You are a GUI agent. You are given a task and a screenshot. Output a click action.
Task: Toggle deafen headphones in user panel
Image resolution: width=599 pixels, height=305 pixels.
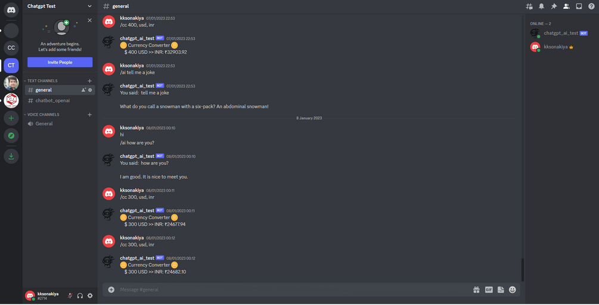pos(80,295)
